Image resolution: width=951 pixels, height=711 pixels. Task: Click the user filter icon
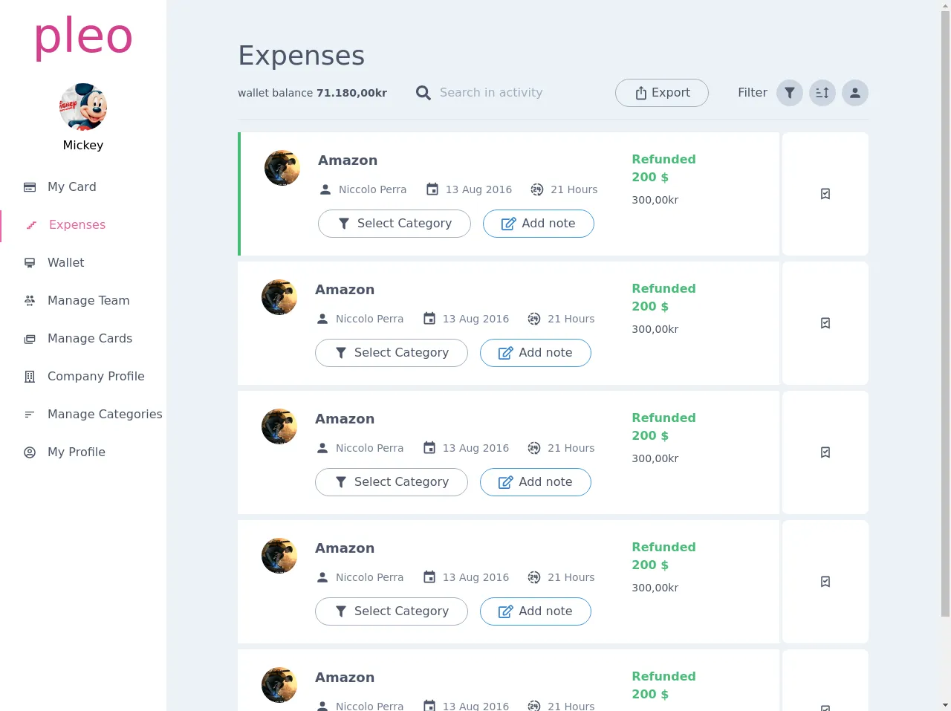click(x=855, y=93)
